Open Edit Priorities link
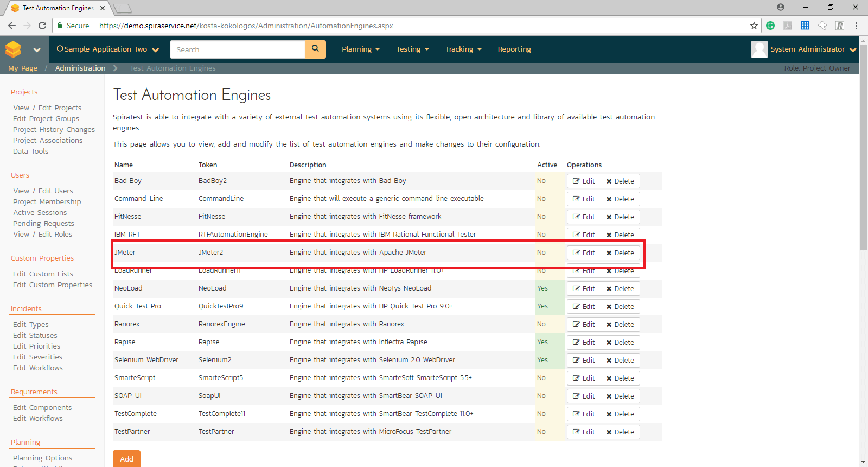868x467 pixels. (x=37, y=346)
